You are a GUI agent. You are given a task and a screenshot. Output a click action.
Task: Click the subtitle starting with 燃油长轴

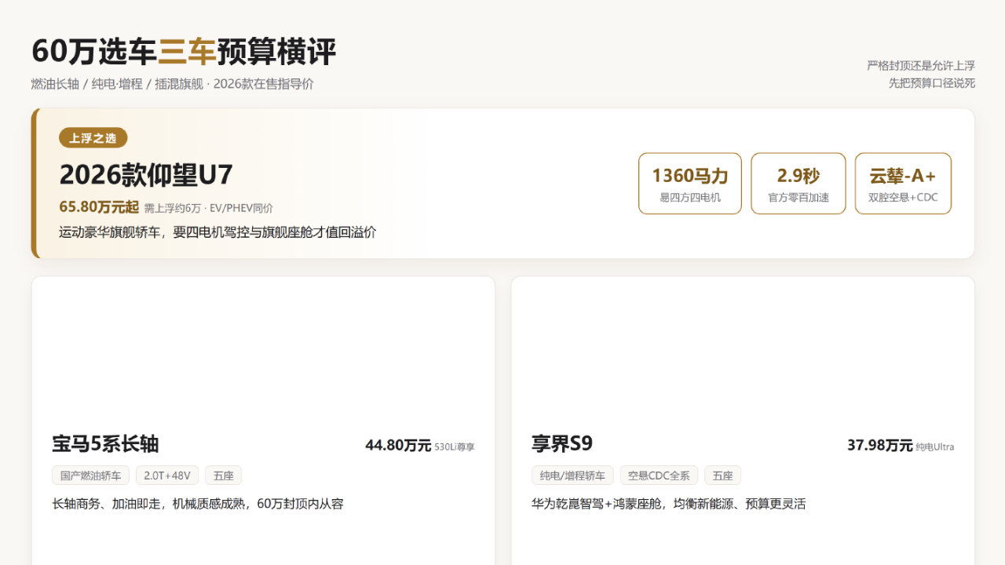172,84
